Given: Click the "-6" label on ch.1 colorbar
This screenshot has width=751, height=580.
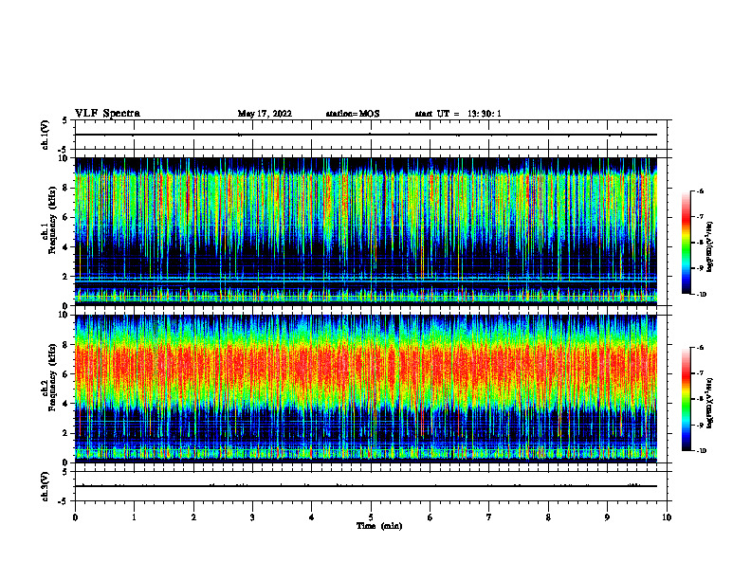Looking at the screenshot, I should click(x=700, y=191).
